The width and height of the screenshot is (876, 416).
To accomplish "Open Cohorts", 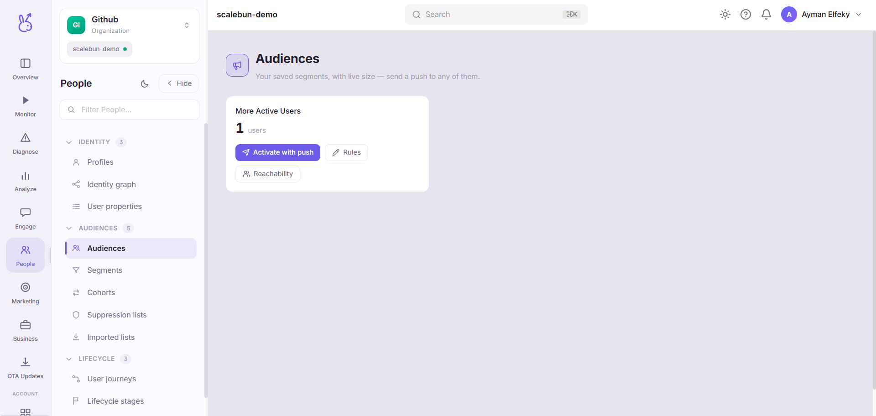I will point(131,293).
